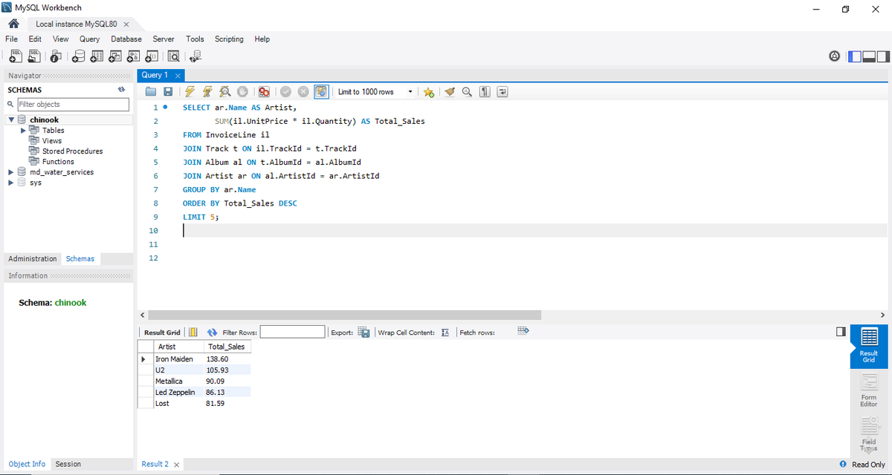Screen dimensions: 892x475
Task: Close the Result 2 tab
Action: 177,465
